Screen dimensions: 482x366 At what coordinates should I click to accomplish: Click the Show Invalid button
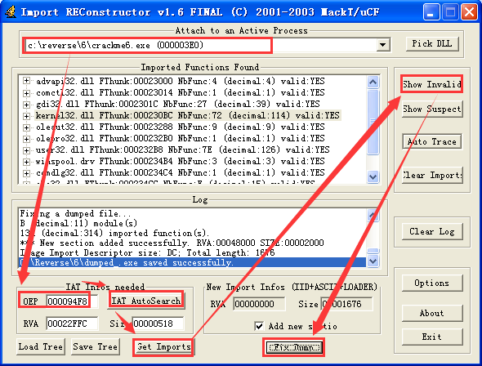432,84
